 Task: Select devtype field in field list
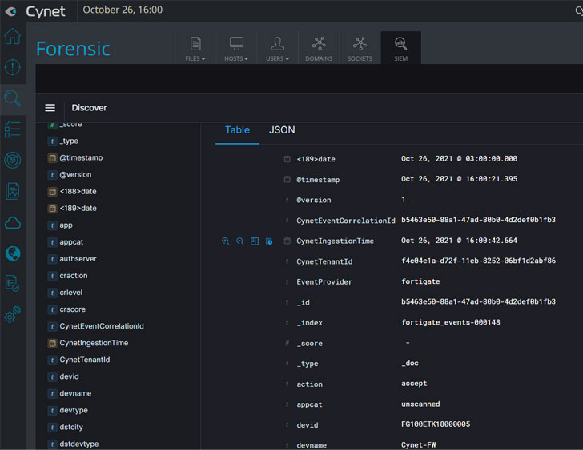pos(74,410)
